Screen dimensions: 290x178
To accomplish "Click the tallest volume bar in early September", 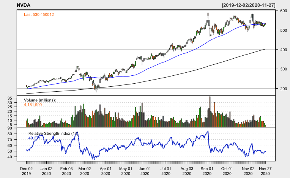I will pyautogui.click(x=210, y=112).
